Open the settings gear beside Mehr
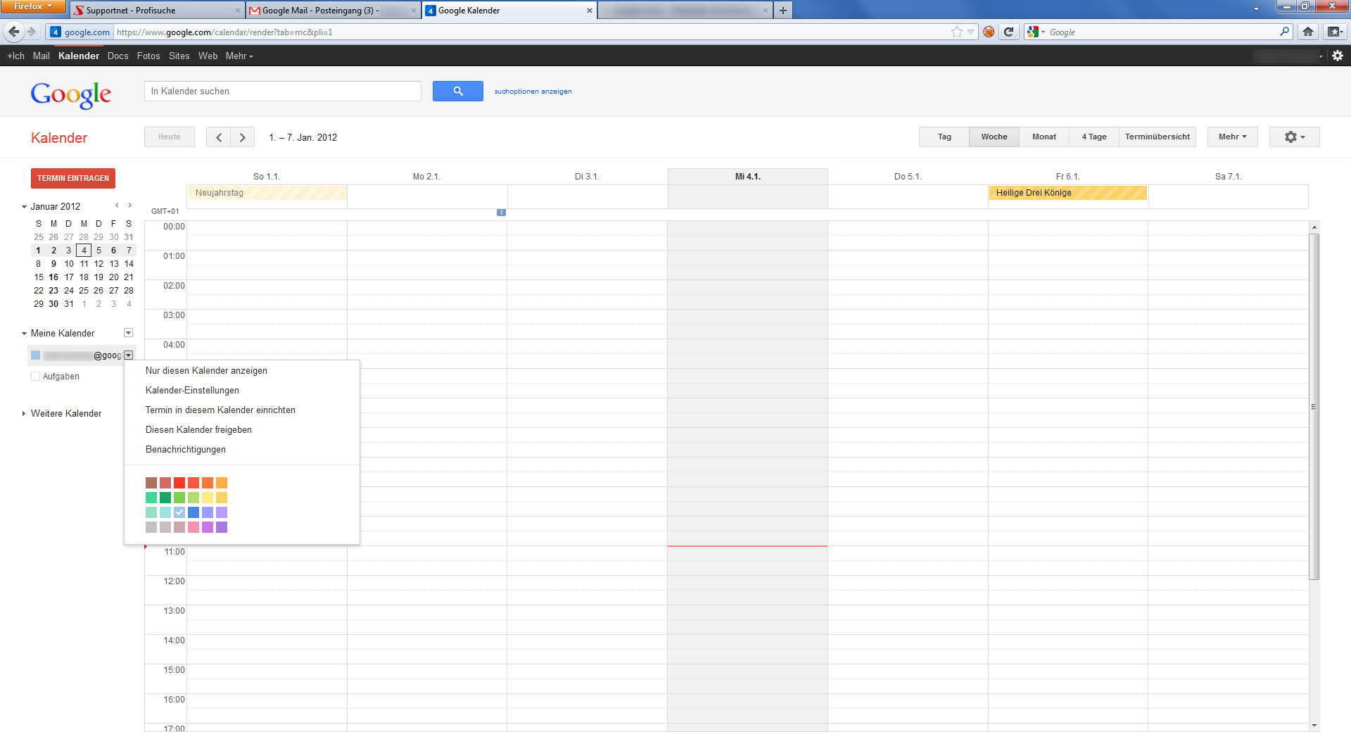Viewport: 1351px width, 732px height. [1293, 137]
